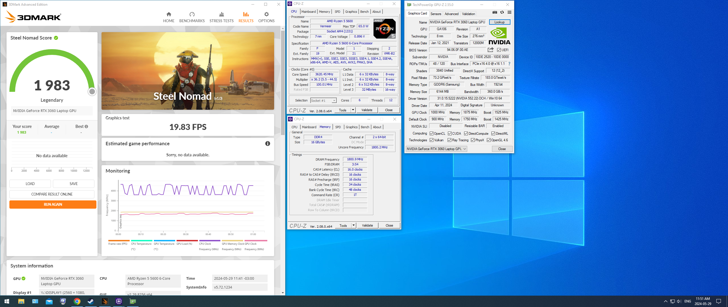This screenshot has height=307, width=728.
Task: Toggle the DirectCompute checkbox
Action: (466, 134)
